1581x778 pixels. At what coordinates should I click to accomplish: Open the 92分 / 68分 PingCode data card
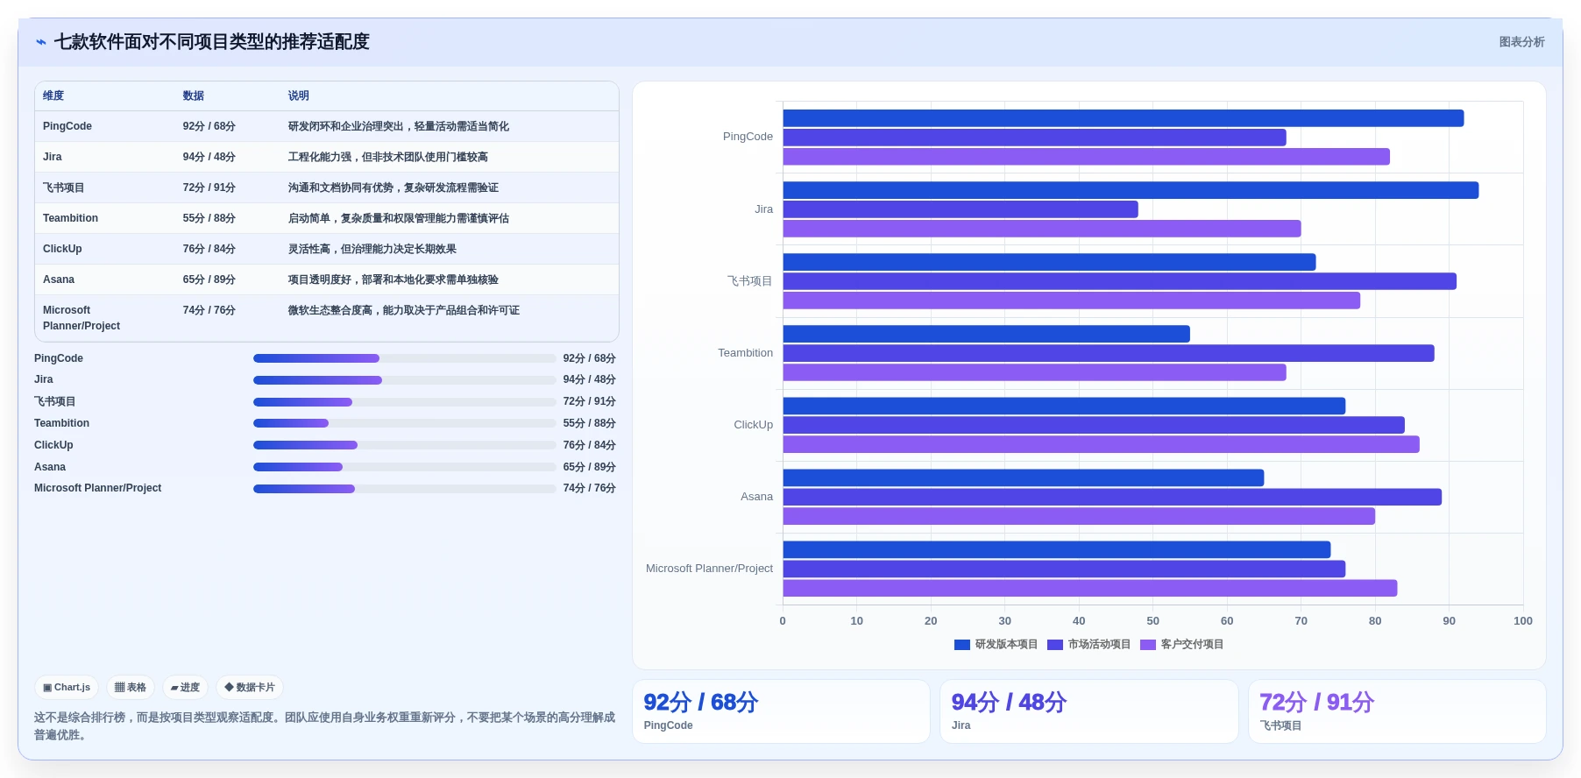(x=781, y=711)
